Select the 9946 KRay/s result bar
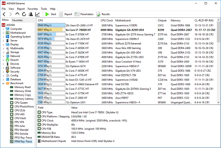 51,25
